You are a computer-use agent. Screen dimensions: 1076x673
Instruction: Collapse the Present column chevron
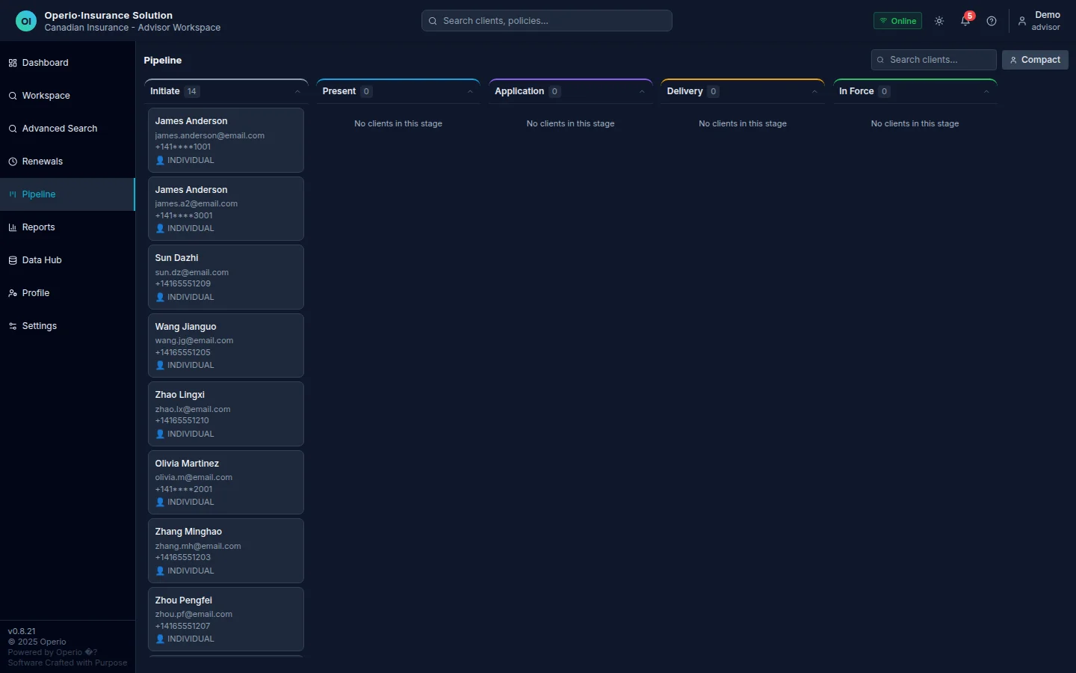pyautogui.click(x=470, y=92)
